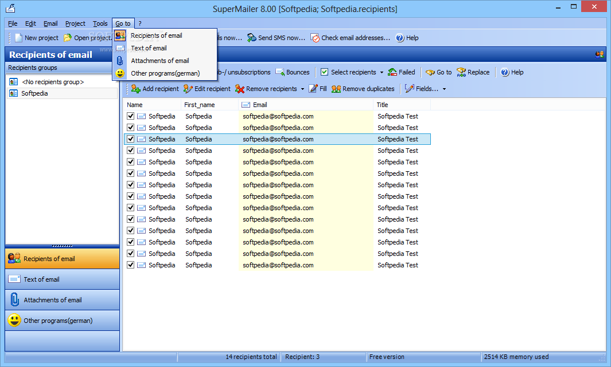Choose Other programs(german) in Go to menu
The height and width of the screenshot is (367, 611).
point(165,73)
